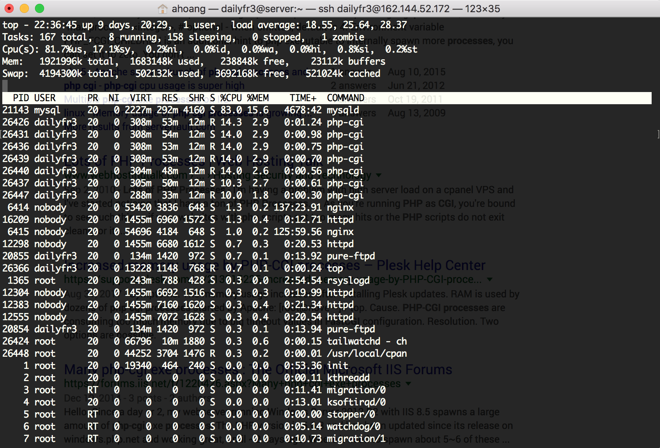Select the mysqld process row
The width and height of the screenshot is (660, 448).
coord(327,110)
